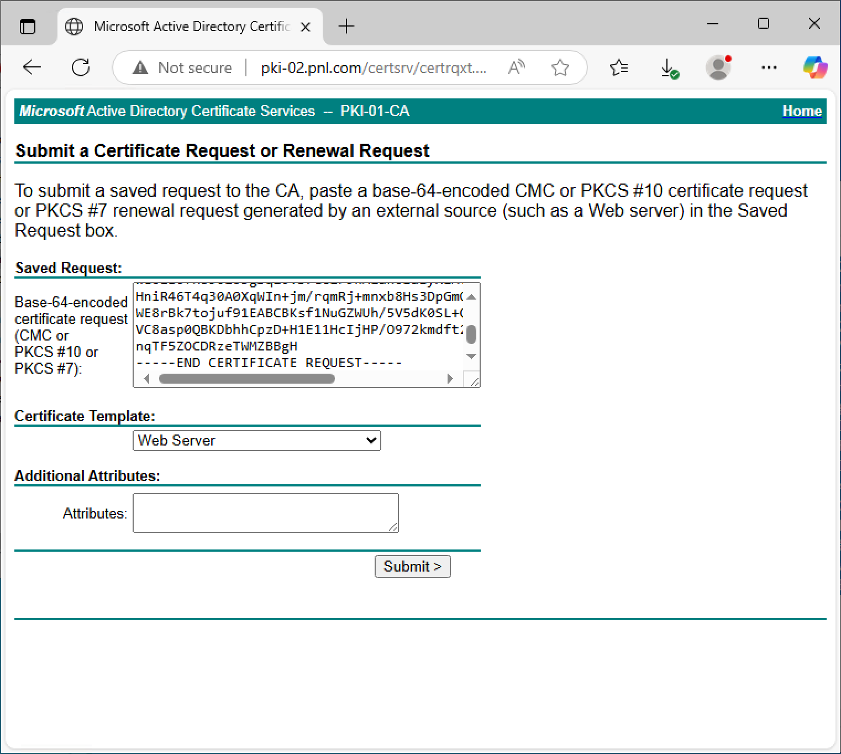Open the Copilot icon

point(816,67)
